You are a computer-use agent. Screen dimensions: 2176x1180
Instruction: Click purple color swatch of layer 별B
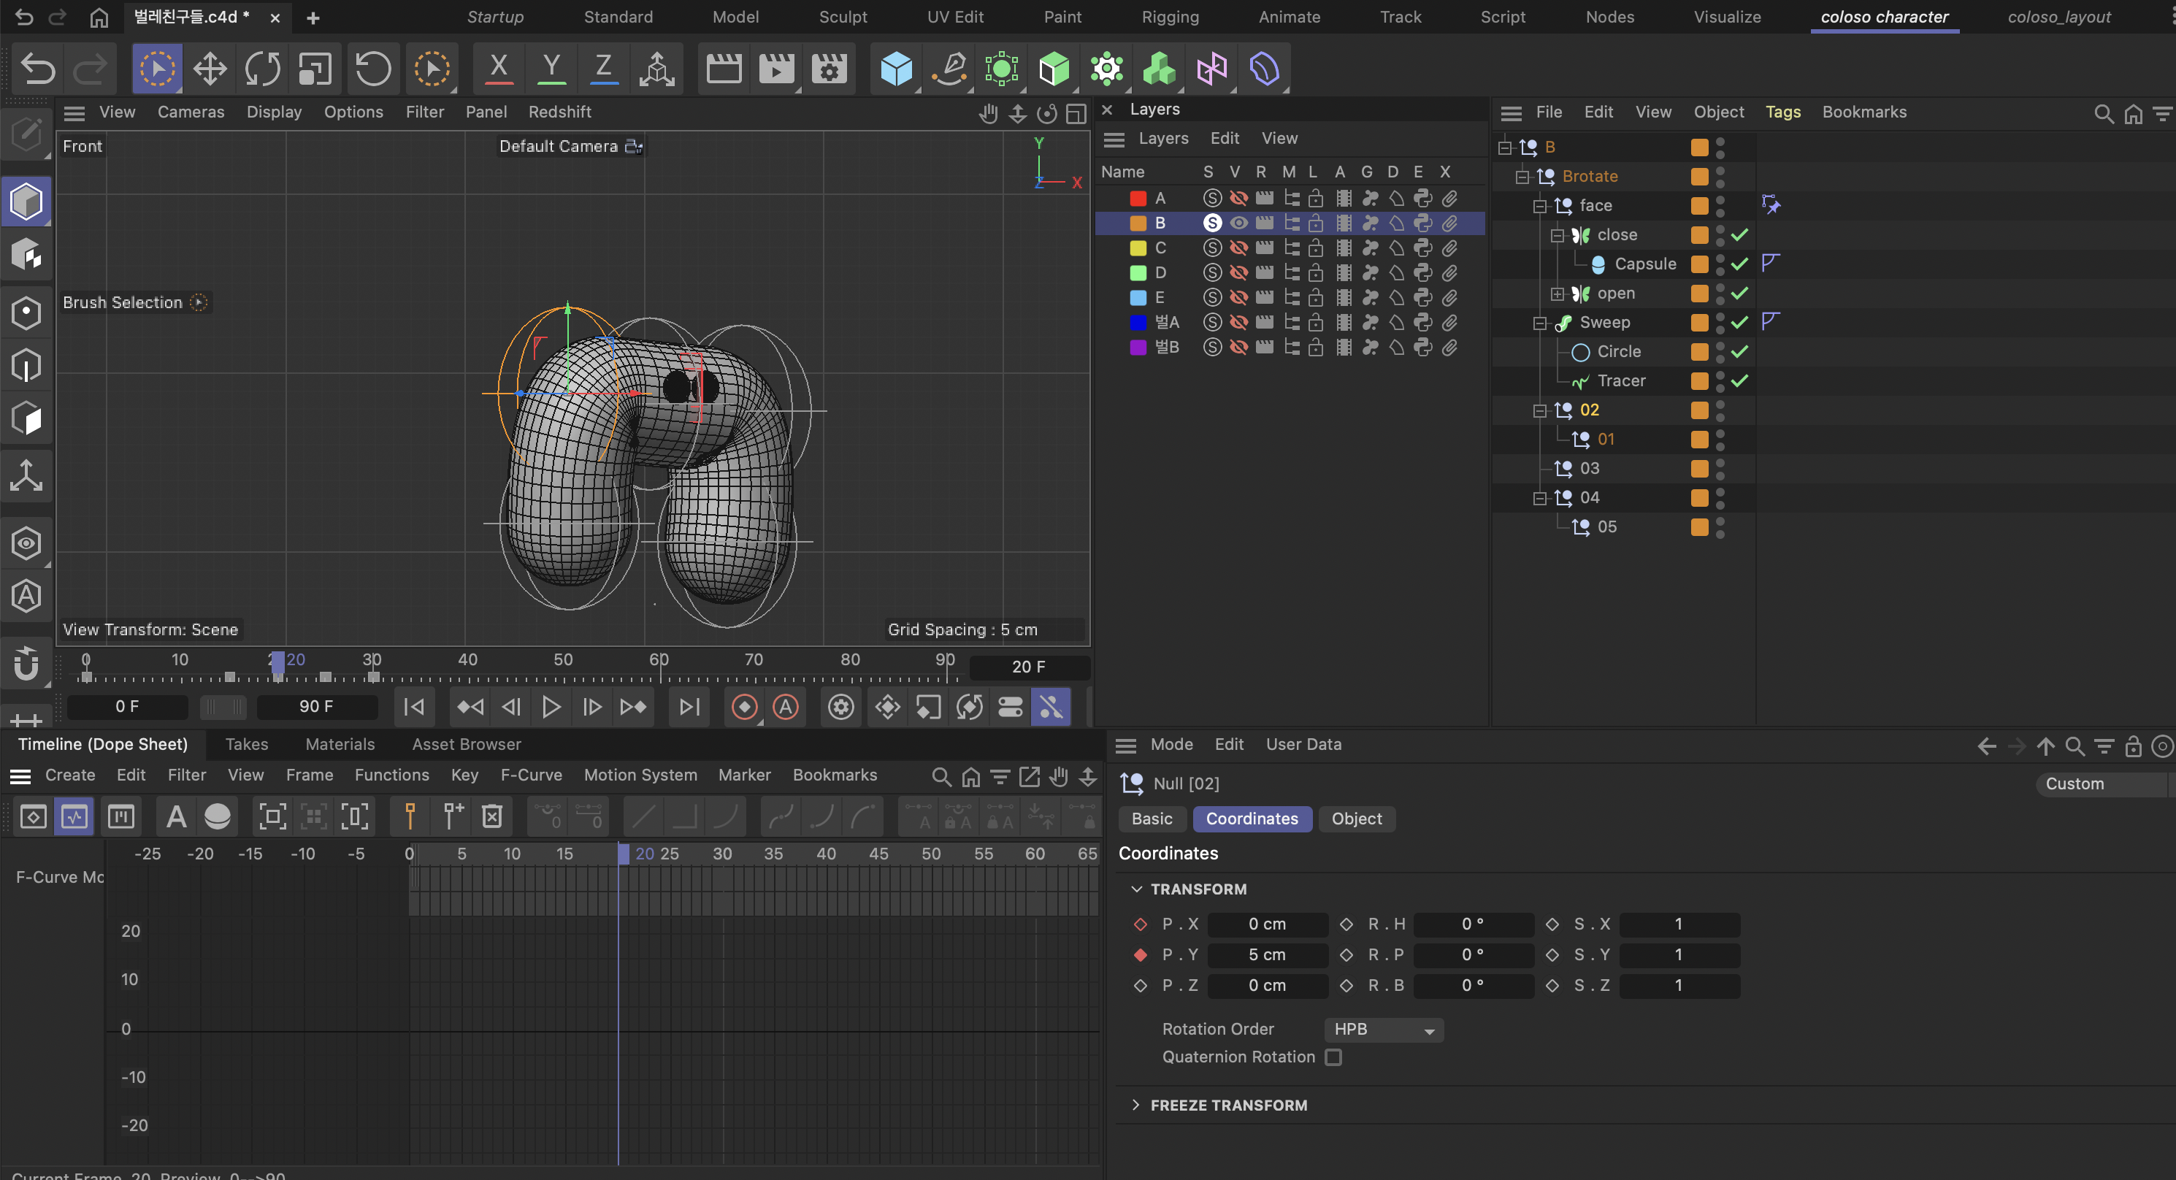[x=1138, y=347]
